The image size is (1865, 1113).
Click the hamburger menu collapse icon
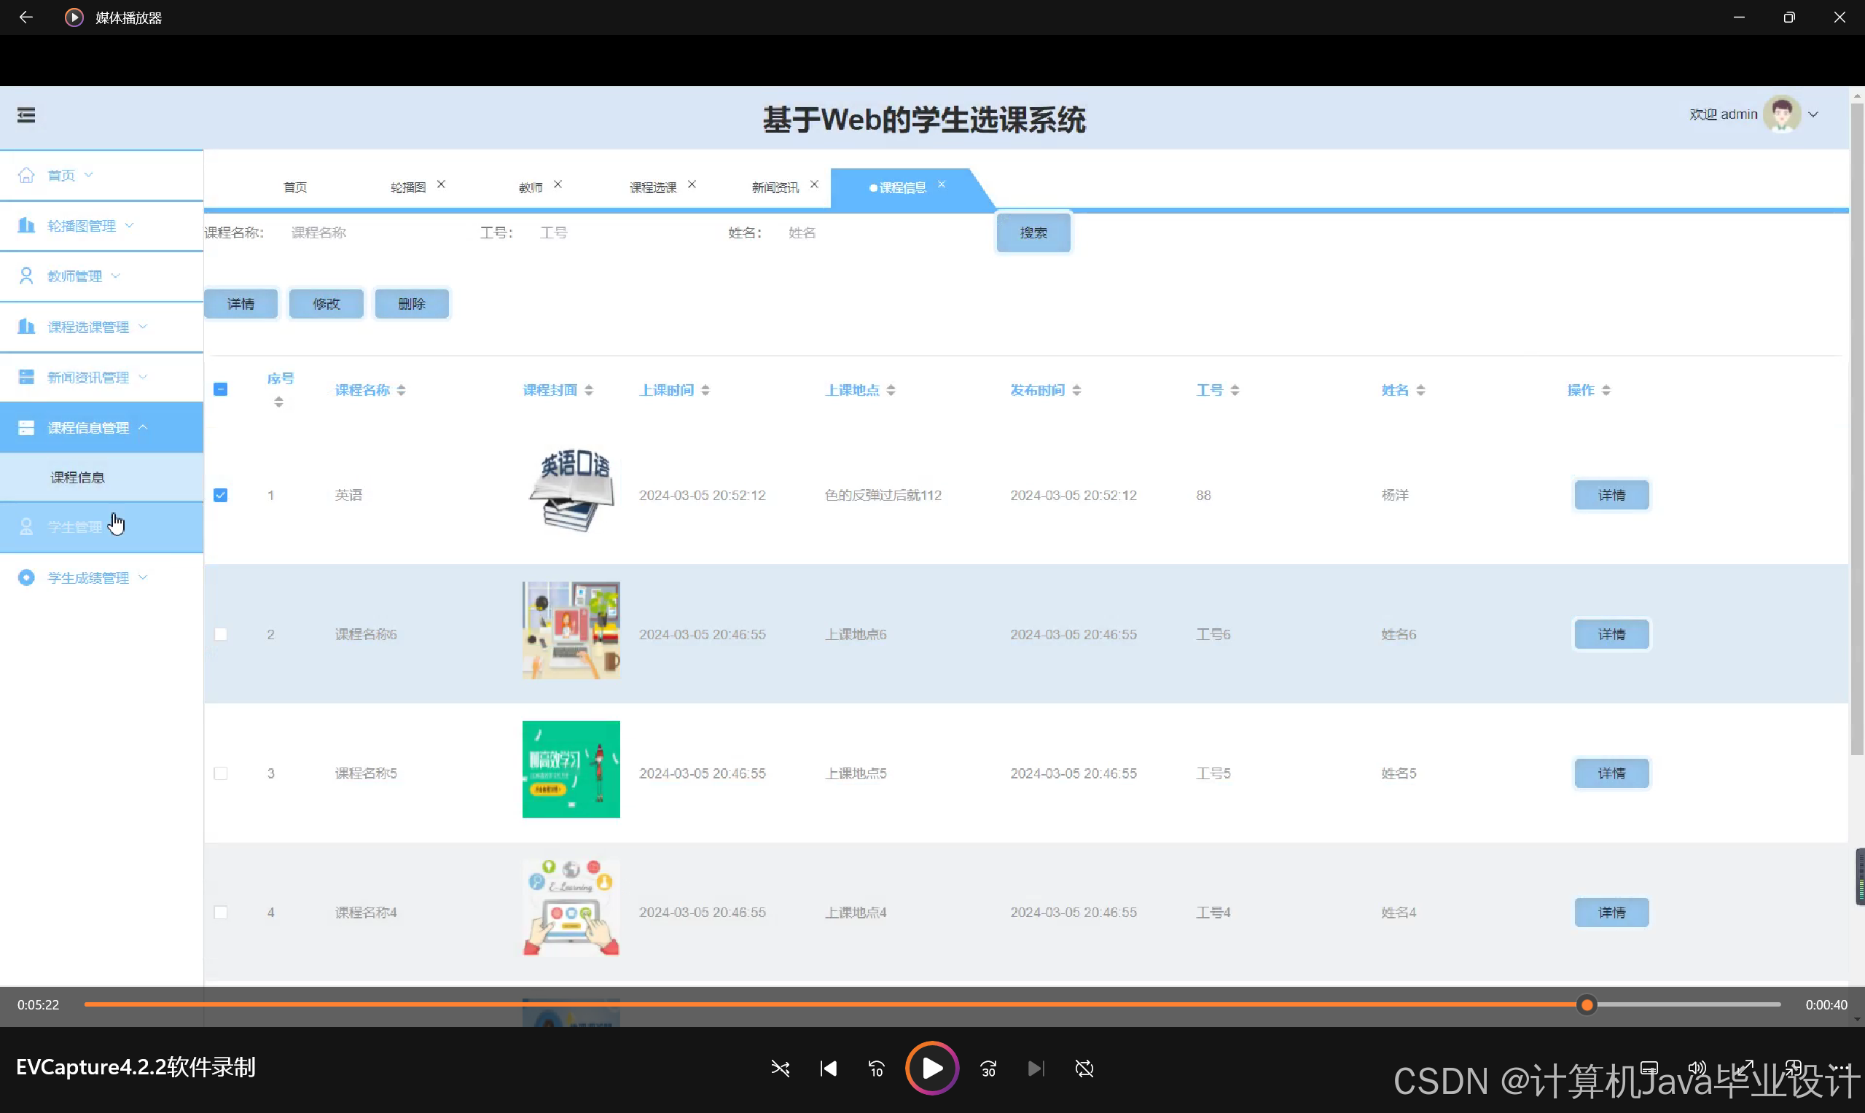click(x=26, y=114)
